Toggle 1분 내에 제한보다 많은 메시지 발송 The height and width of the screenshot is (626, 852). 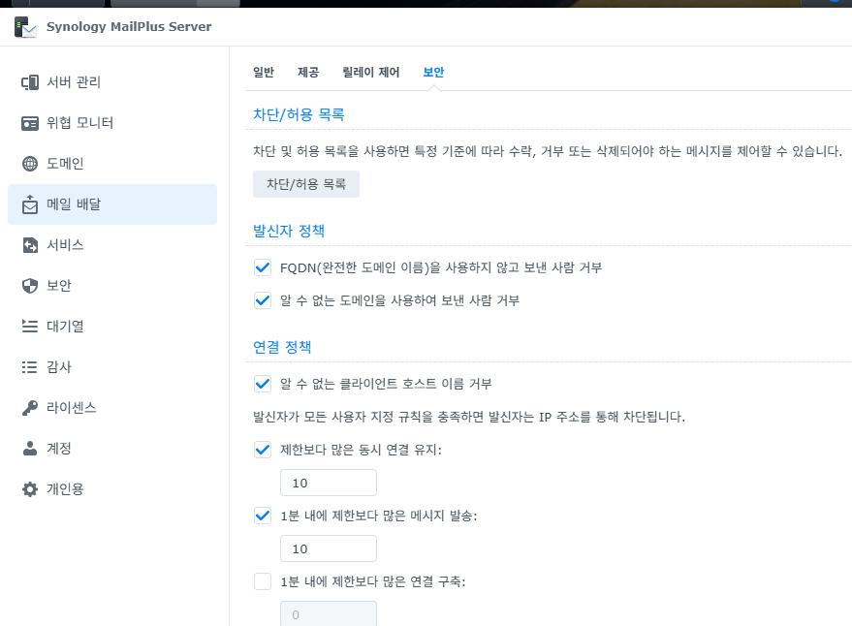pyautogui.click(x=263, y=516)
